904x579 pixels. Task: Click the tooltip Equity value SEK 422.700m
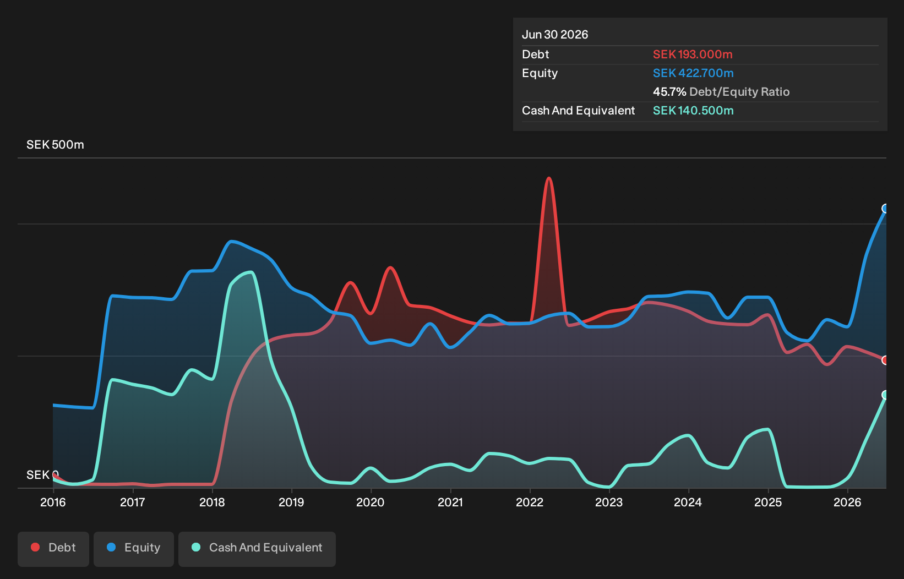[693, 73]
